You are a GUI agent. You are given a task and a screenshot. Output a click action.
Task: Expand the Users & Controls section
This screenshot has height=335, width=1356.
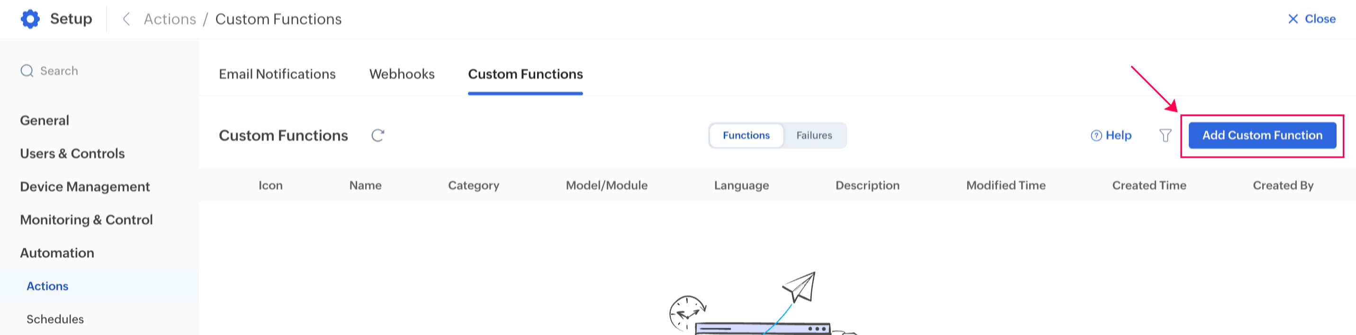click(x=72, y=154)
